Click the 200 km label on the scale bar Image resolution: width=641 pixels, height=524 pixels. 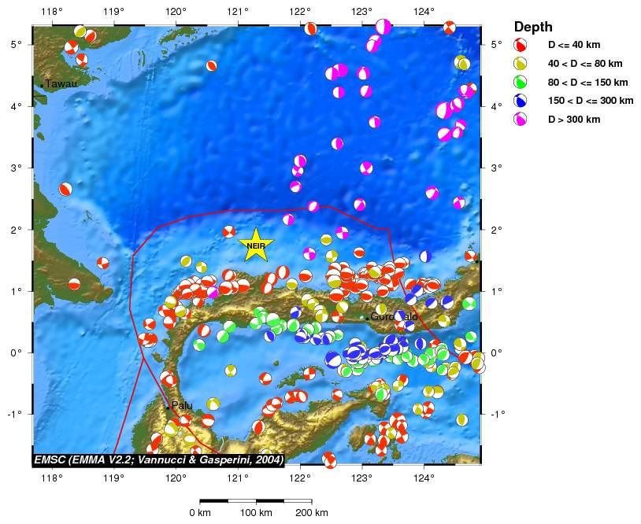pos(312,513)
